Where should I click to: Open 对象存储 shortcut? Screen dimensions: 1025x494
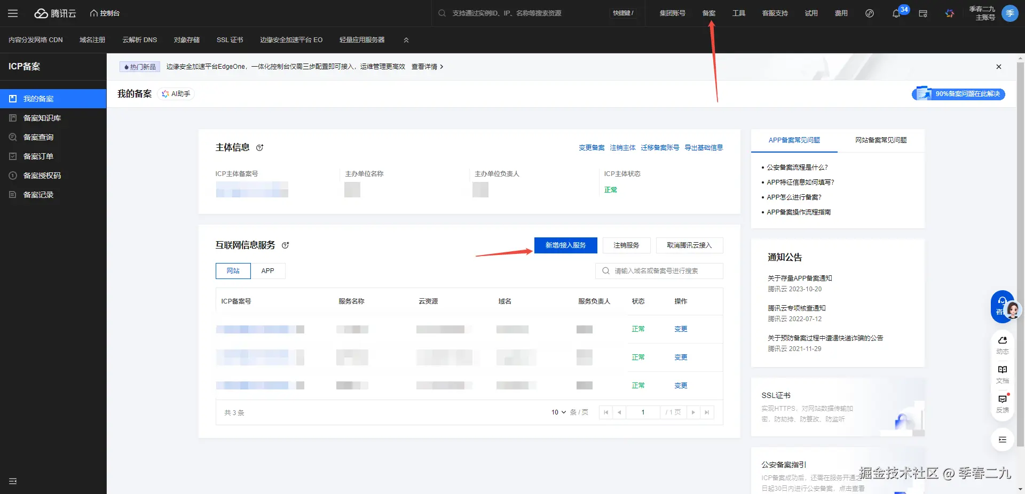[x=187, y=40]
